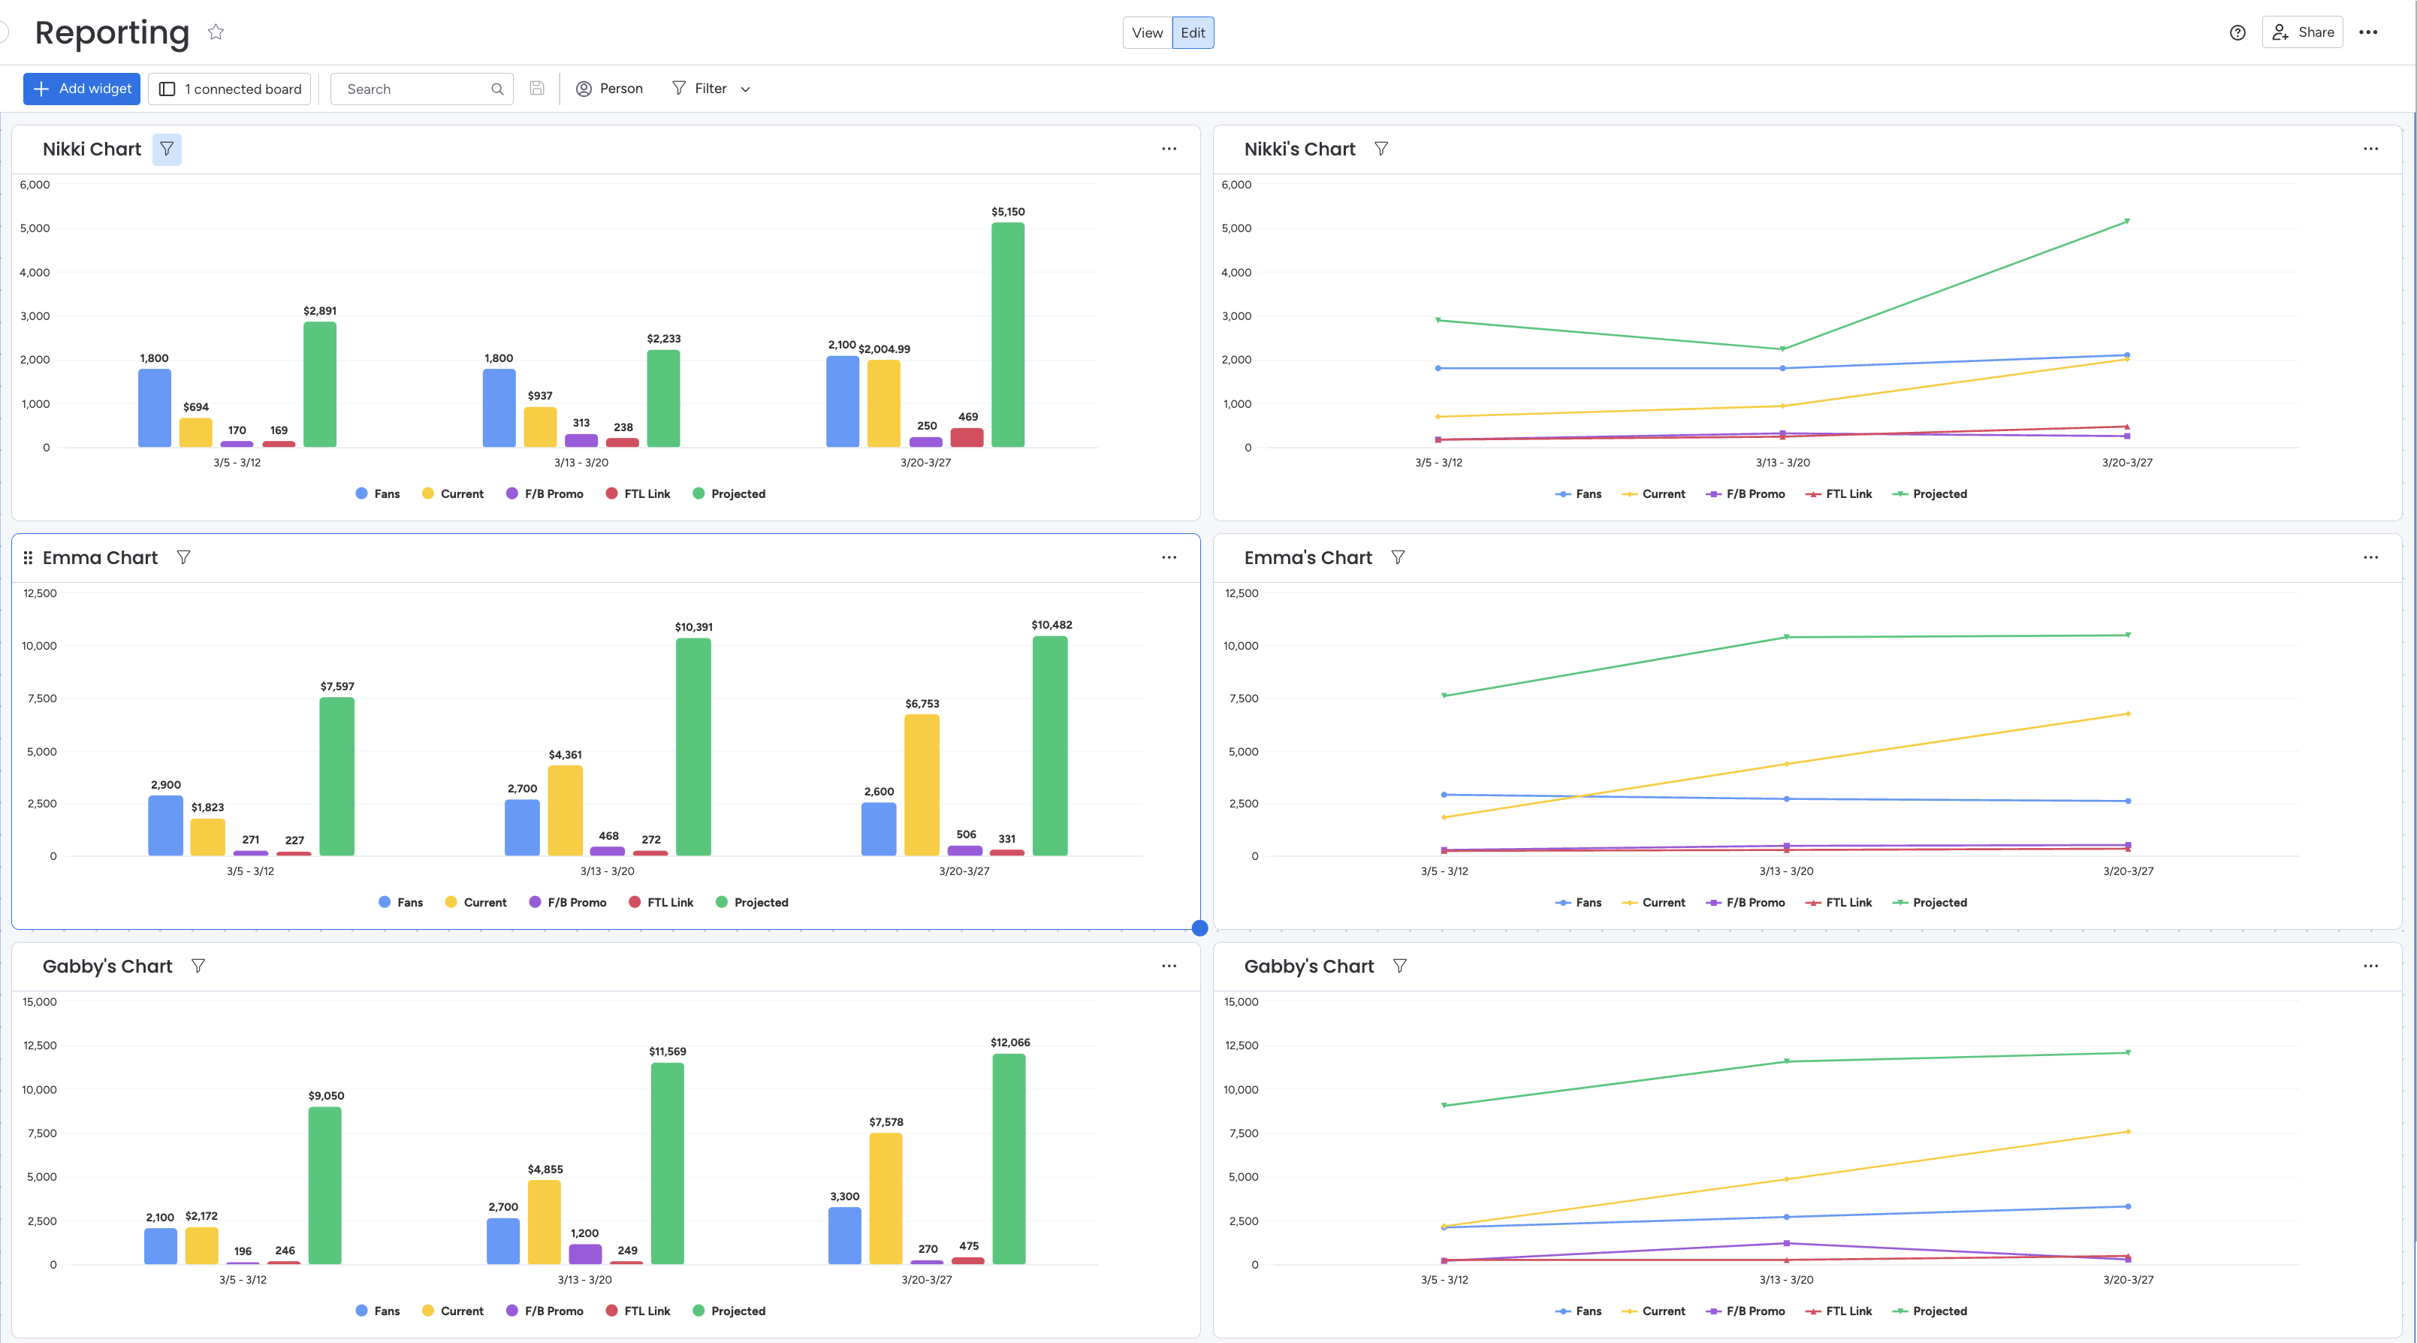Click the filter icon on Gabby's Chart bar widget
This screenshot has width=2417, height=1343.
[198, 966]
